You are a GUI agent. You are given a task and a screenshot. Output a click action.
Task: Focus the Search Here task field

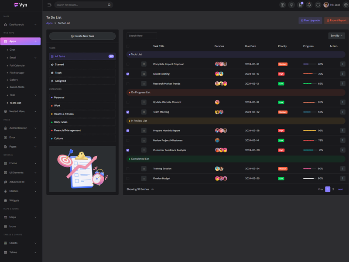pos(142,36)
